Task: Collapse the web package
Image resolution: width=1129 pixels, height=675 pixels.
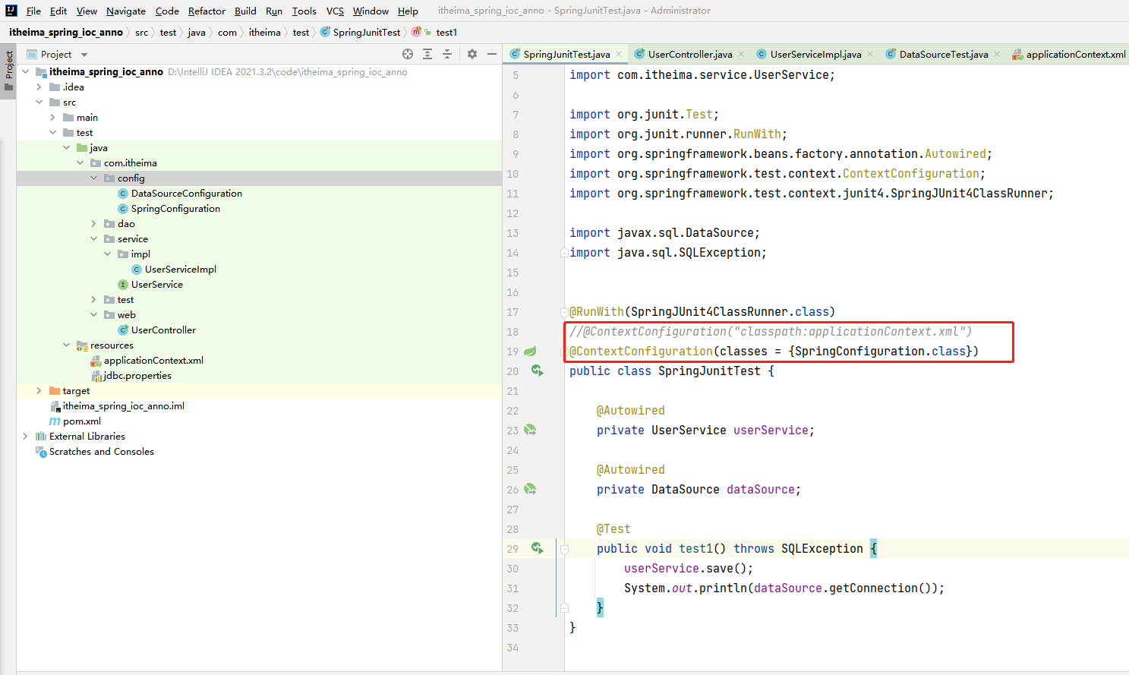Action: click(94, 315)
